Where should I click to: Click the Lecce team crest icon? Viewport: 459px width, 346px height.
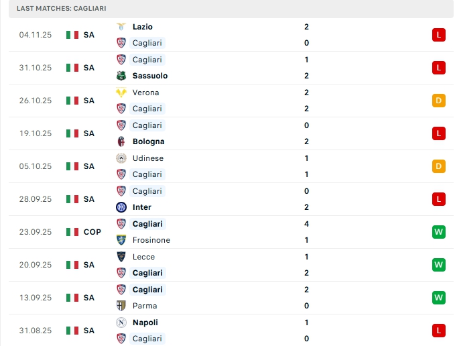(121, 257)
